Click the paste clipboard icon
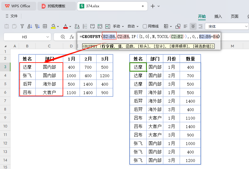 [x=14, y=26]
